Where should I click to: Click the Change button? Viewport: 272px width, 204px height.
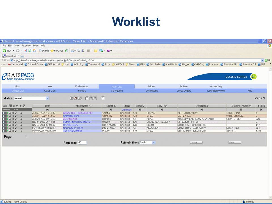tap(196, 143)
